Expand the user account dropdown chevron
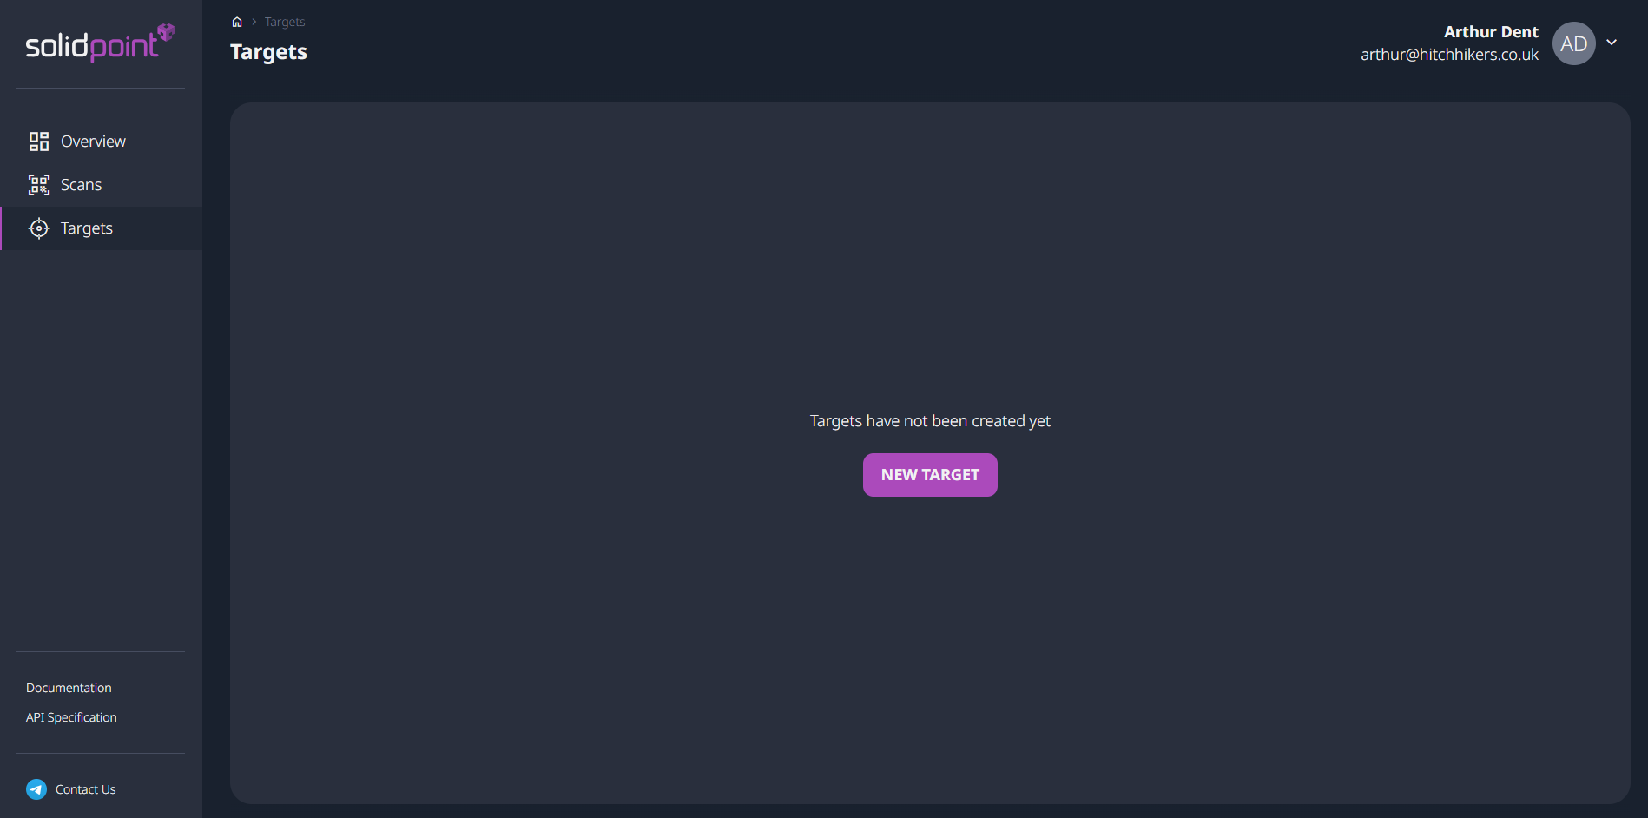Image resolution: width=1648 pixels, height=818 pixels. (x=1612, y=43)
